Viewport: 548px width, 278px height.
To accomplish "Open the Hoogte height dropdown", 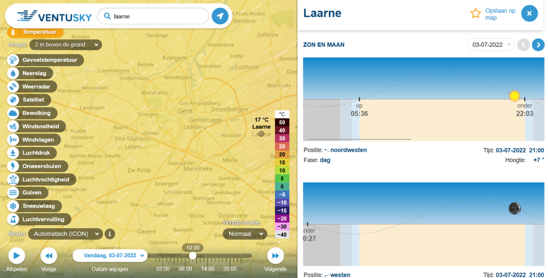I will click(x=66, y=44).
